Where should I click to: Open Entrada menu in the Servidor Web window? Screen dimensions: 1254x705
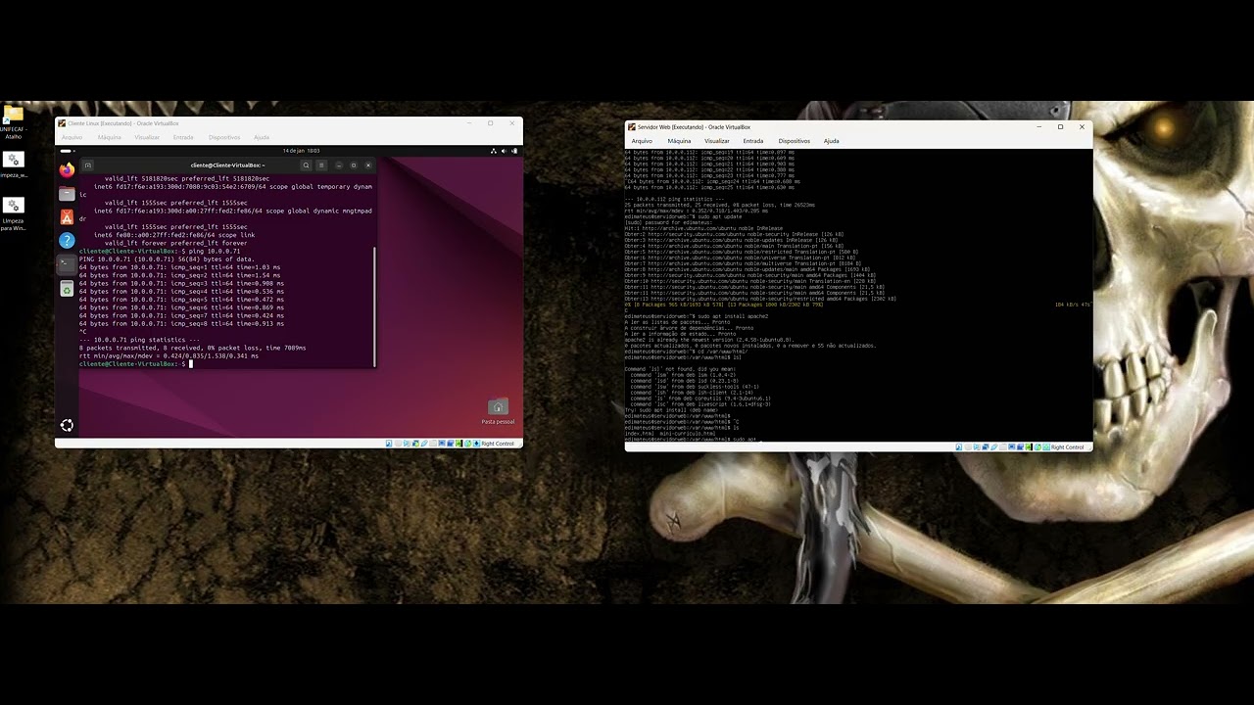coord(753,141)
